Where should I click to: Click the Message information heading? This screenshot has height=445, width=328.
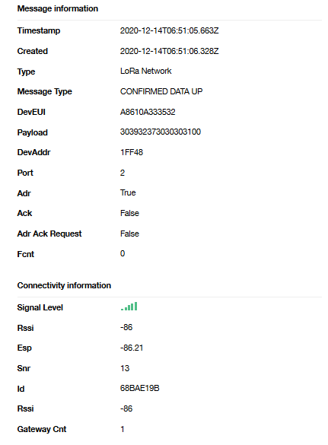click(x=58, y=8)
